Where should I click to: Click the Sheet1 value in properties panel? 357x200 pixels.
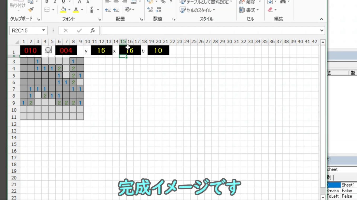348,185
